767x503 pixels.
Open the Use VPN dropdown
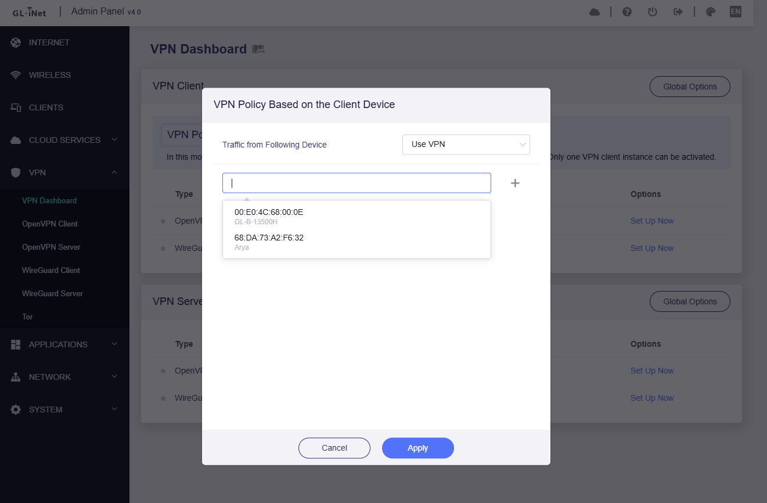coord(466,144)
